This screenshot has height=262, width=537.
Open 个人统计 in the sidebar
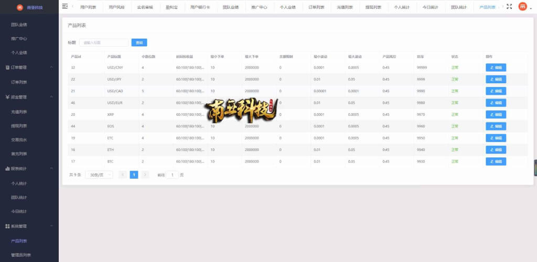click(x=19, y=183)
